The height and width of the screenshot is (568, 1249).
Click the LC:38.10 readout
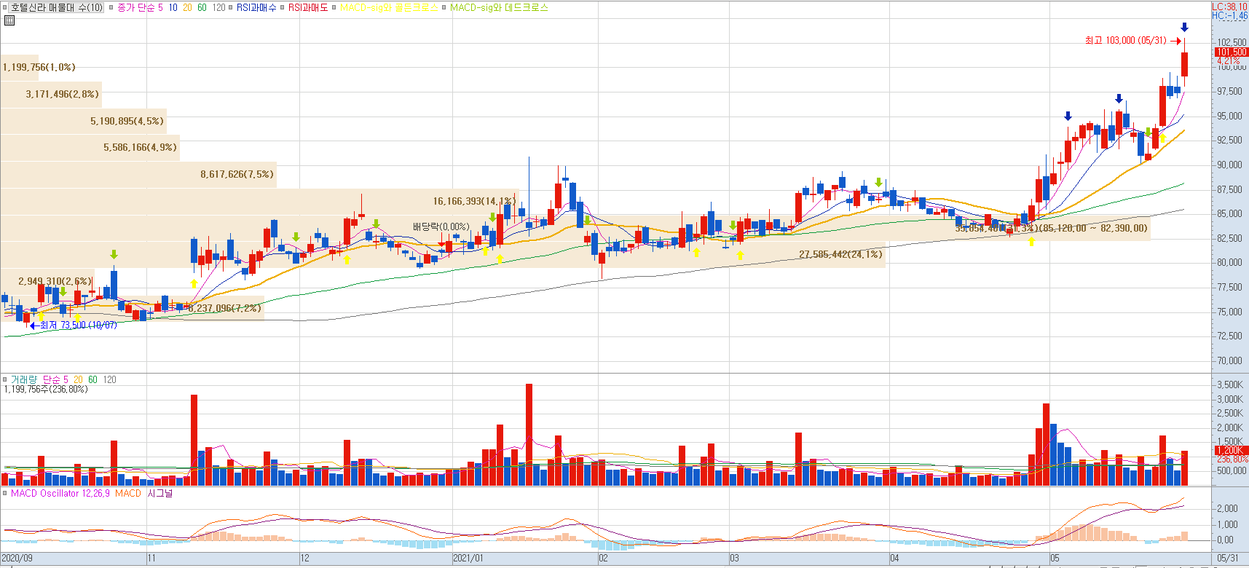pyautogui.click(x=1229, y=7)
